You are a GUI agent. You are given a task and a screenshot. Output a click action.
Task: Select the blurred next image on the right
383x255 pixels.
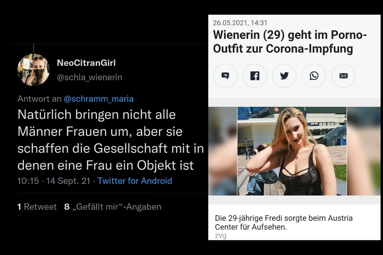tap(364, 151)
